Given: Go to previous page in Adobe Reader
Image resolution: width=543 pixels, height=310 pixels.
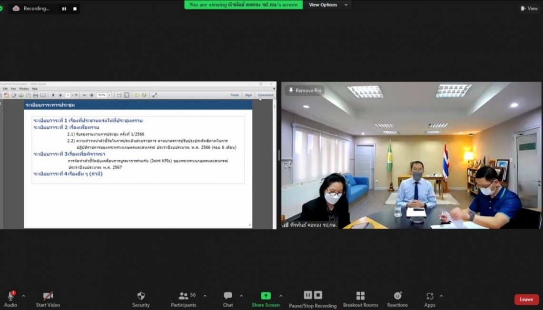Looking at the screenshot, I should pyautogui.click(x=53, y=95).
